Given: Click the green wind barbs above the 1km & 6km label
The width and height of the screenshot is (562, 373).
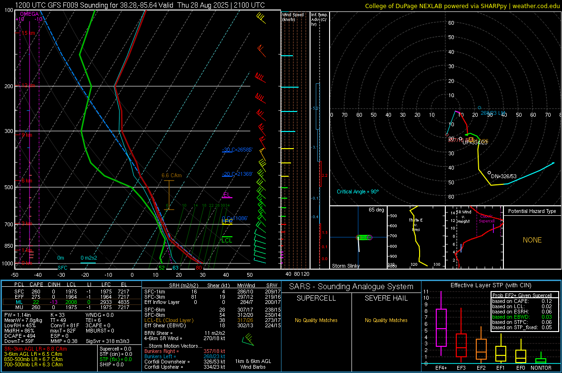Looking at the screenshot, I should 248,339.
